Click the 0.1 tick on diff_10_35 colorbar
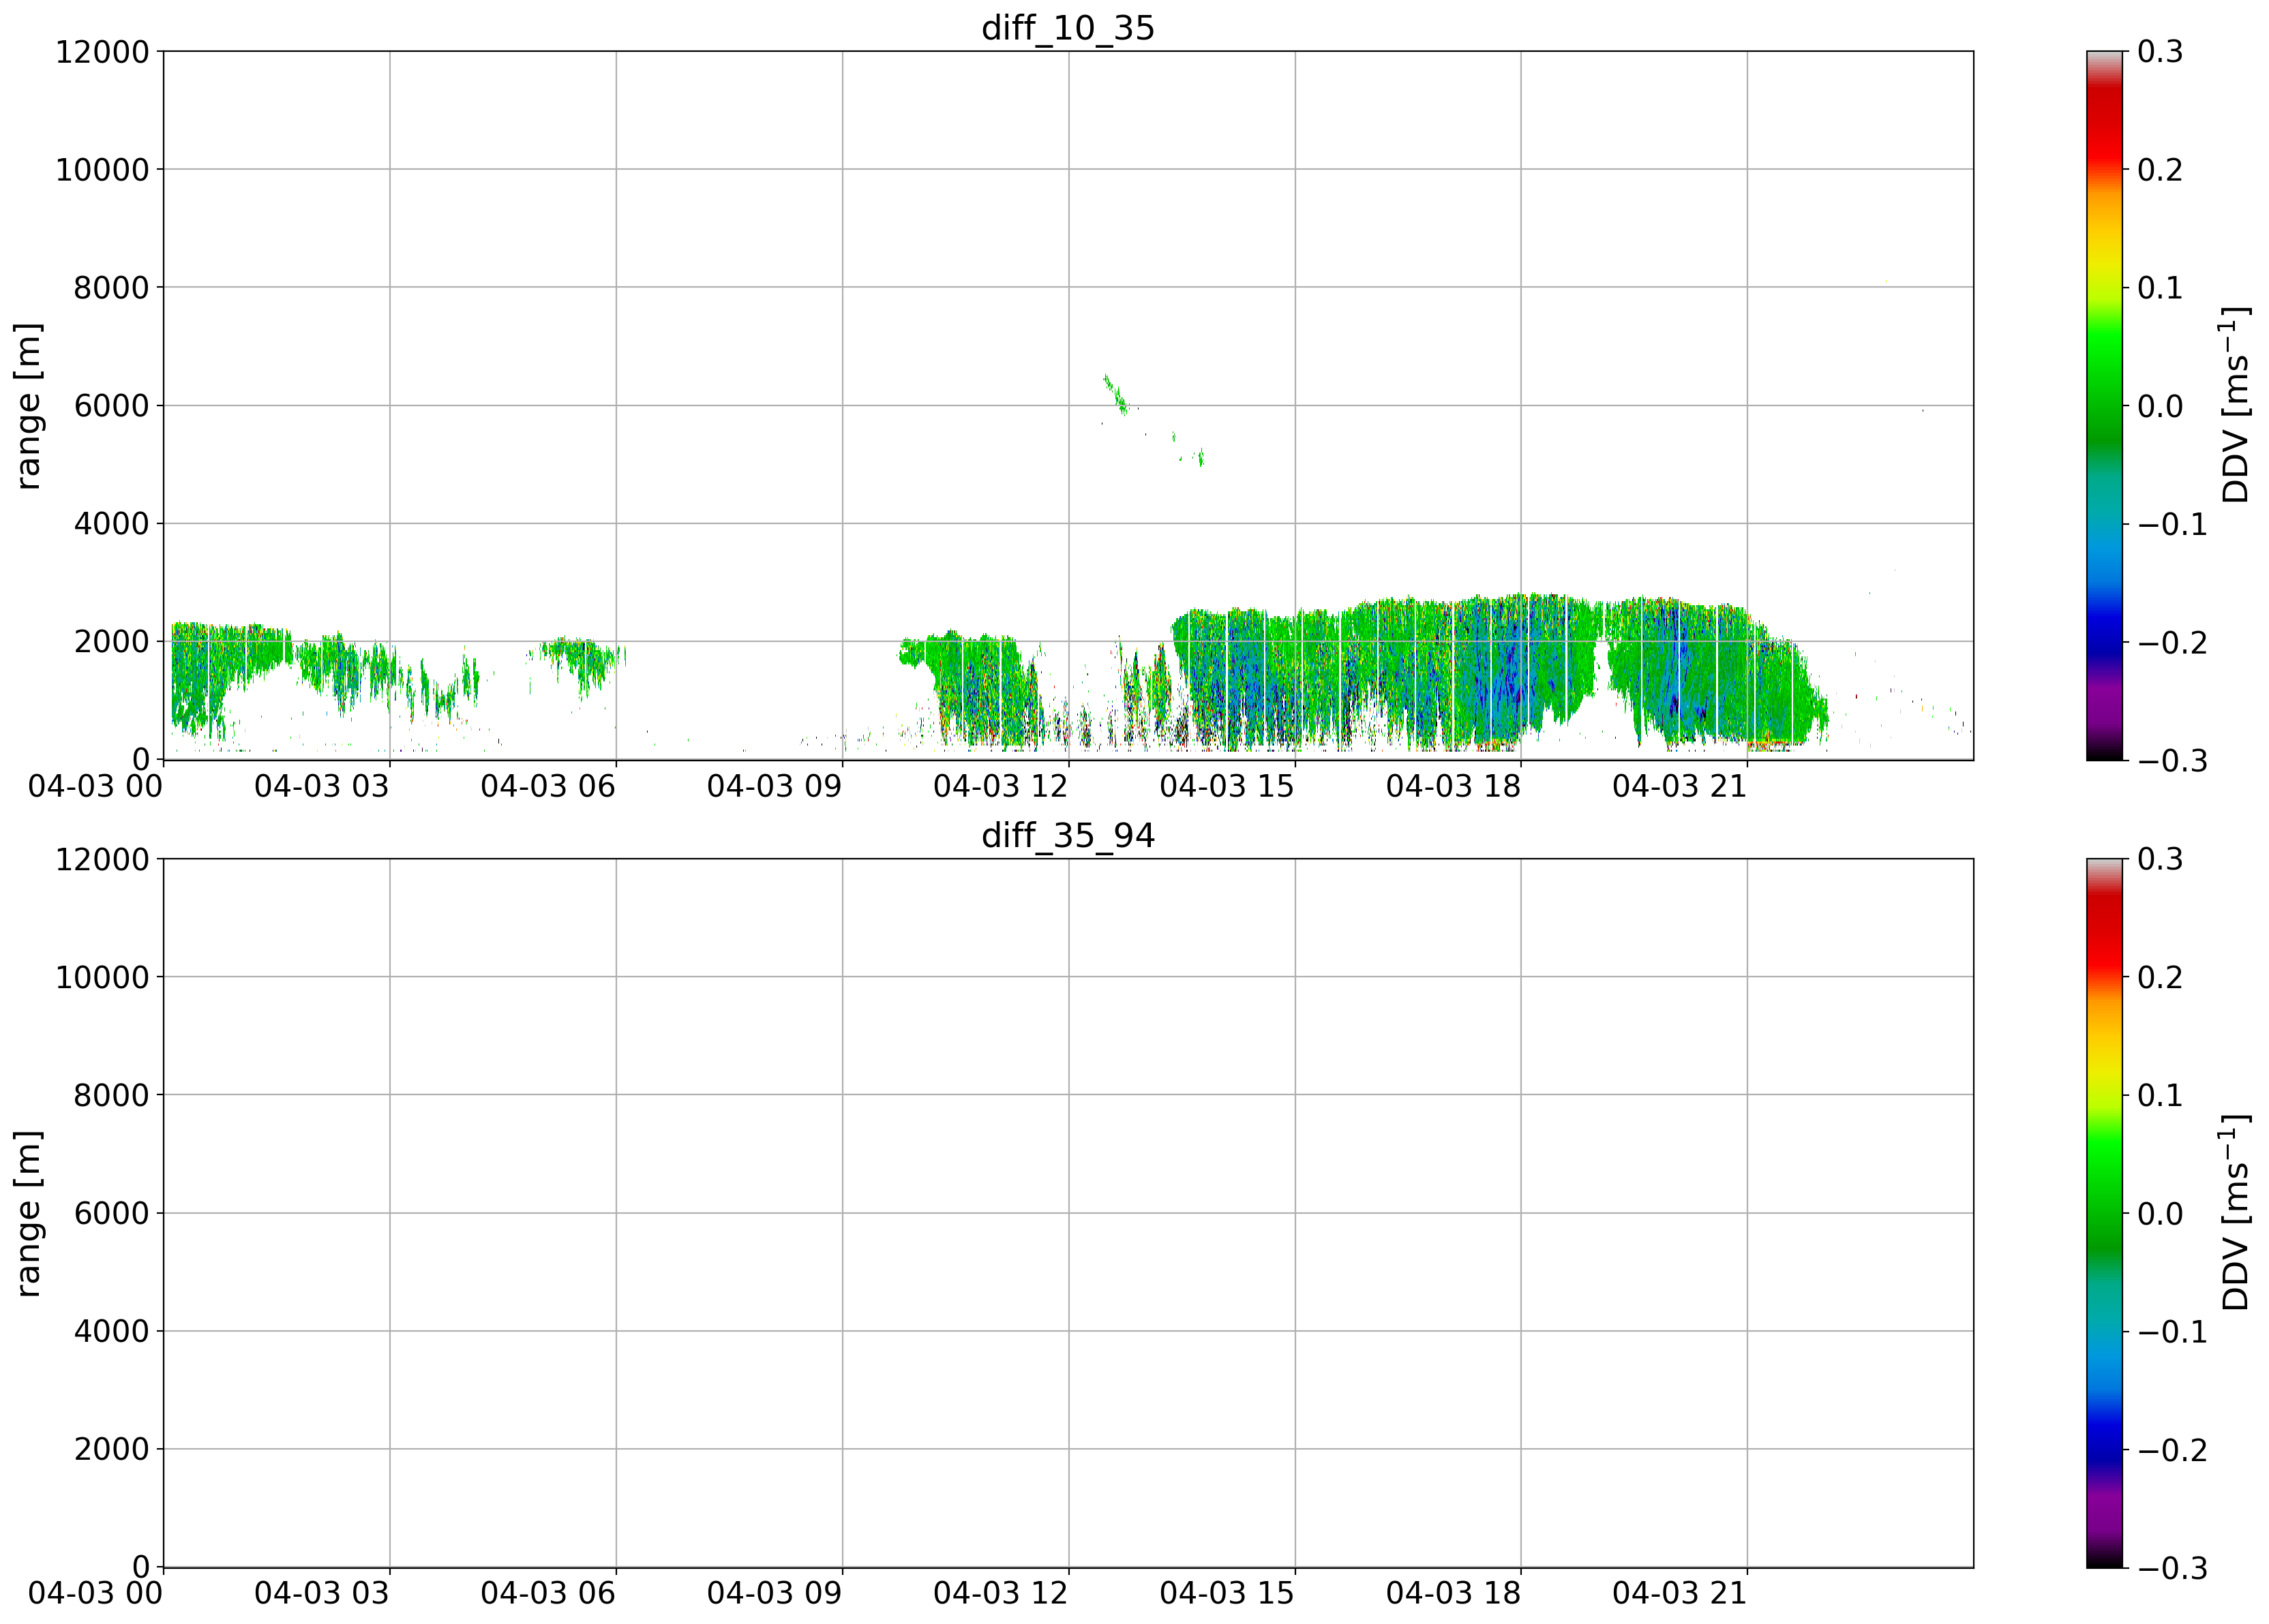The width and height of the screenshot is (2269, 1624). click(2160, 288)
